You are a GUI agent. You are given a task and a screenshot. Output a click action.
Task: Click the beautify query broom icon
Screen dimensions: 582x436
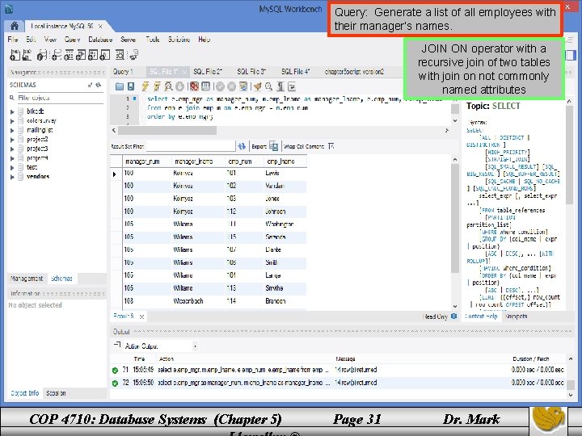[257, 86]
